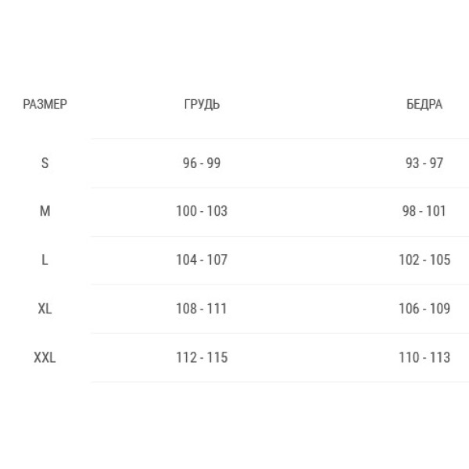This screenshot has height=469, width=469.
Task: Click chest value 96 - 99
Action: coord(202,163)
